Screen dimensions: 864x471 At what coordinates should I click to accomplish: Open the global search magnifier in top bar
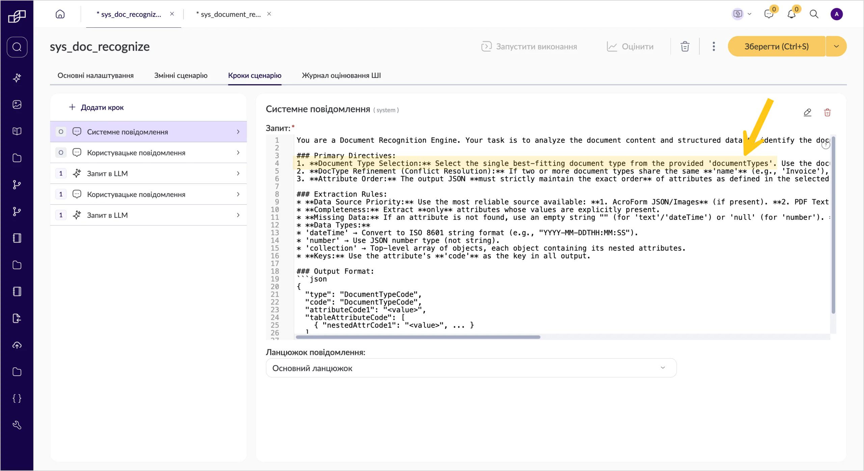(814, 14)
